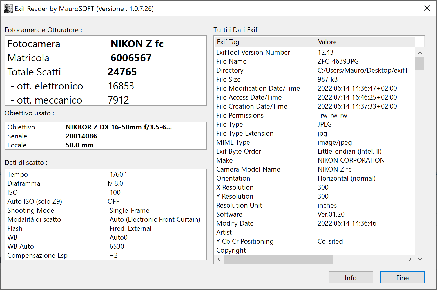Select the Orientation row
The image size is (437, 290).
click(x=315, y=178)
